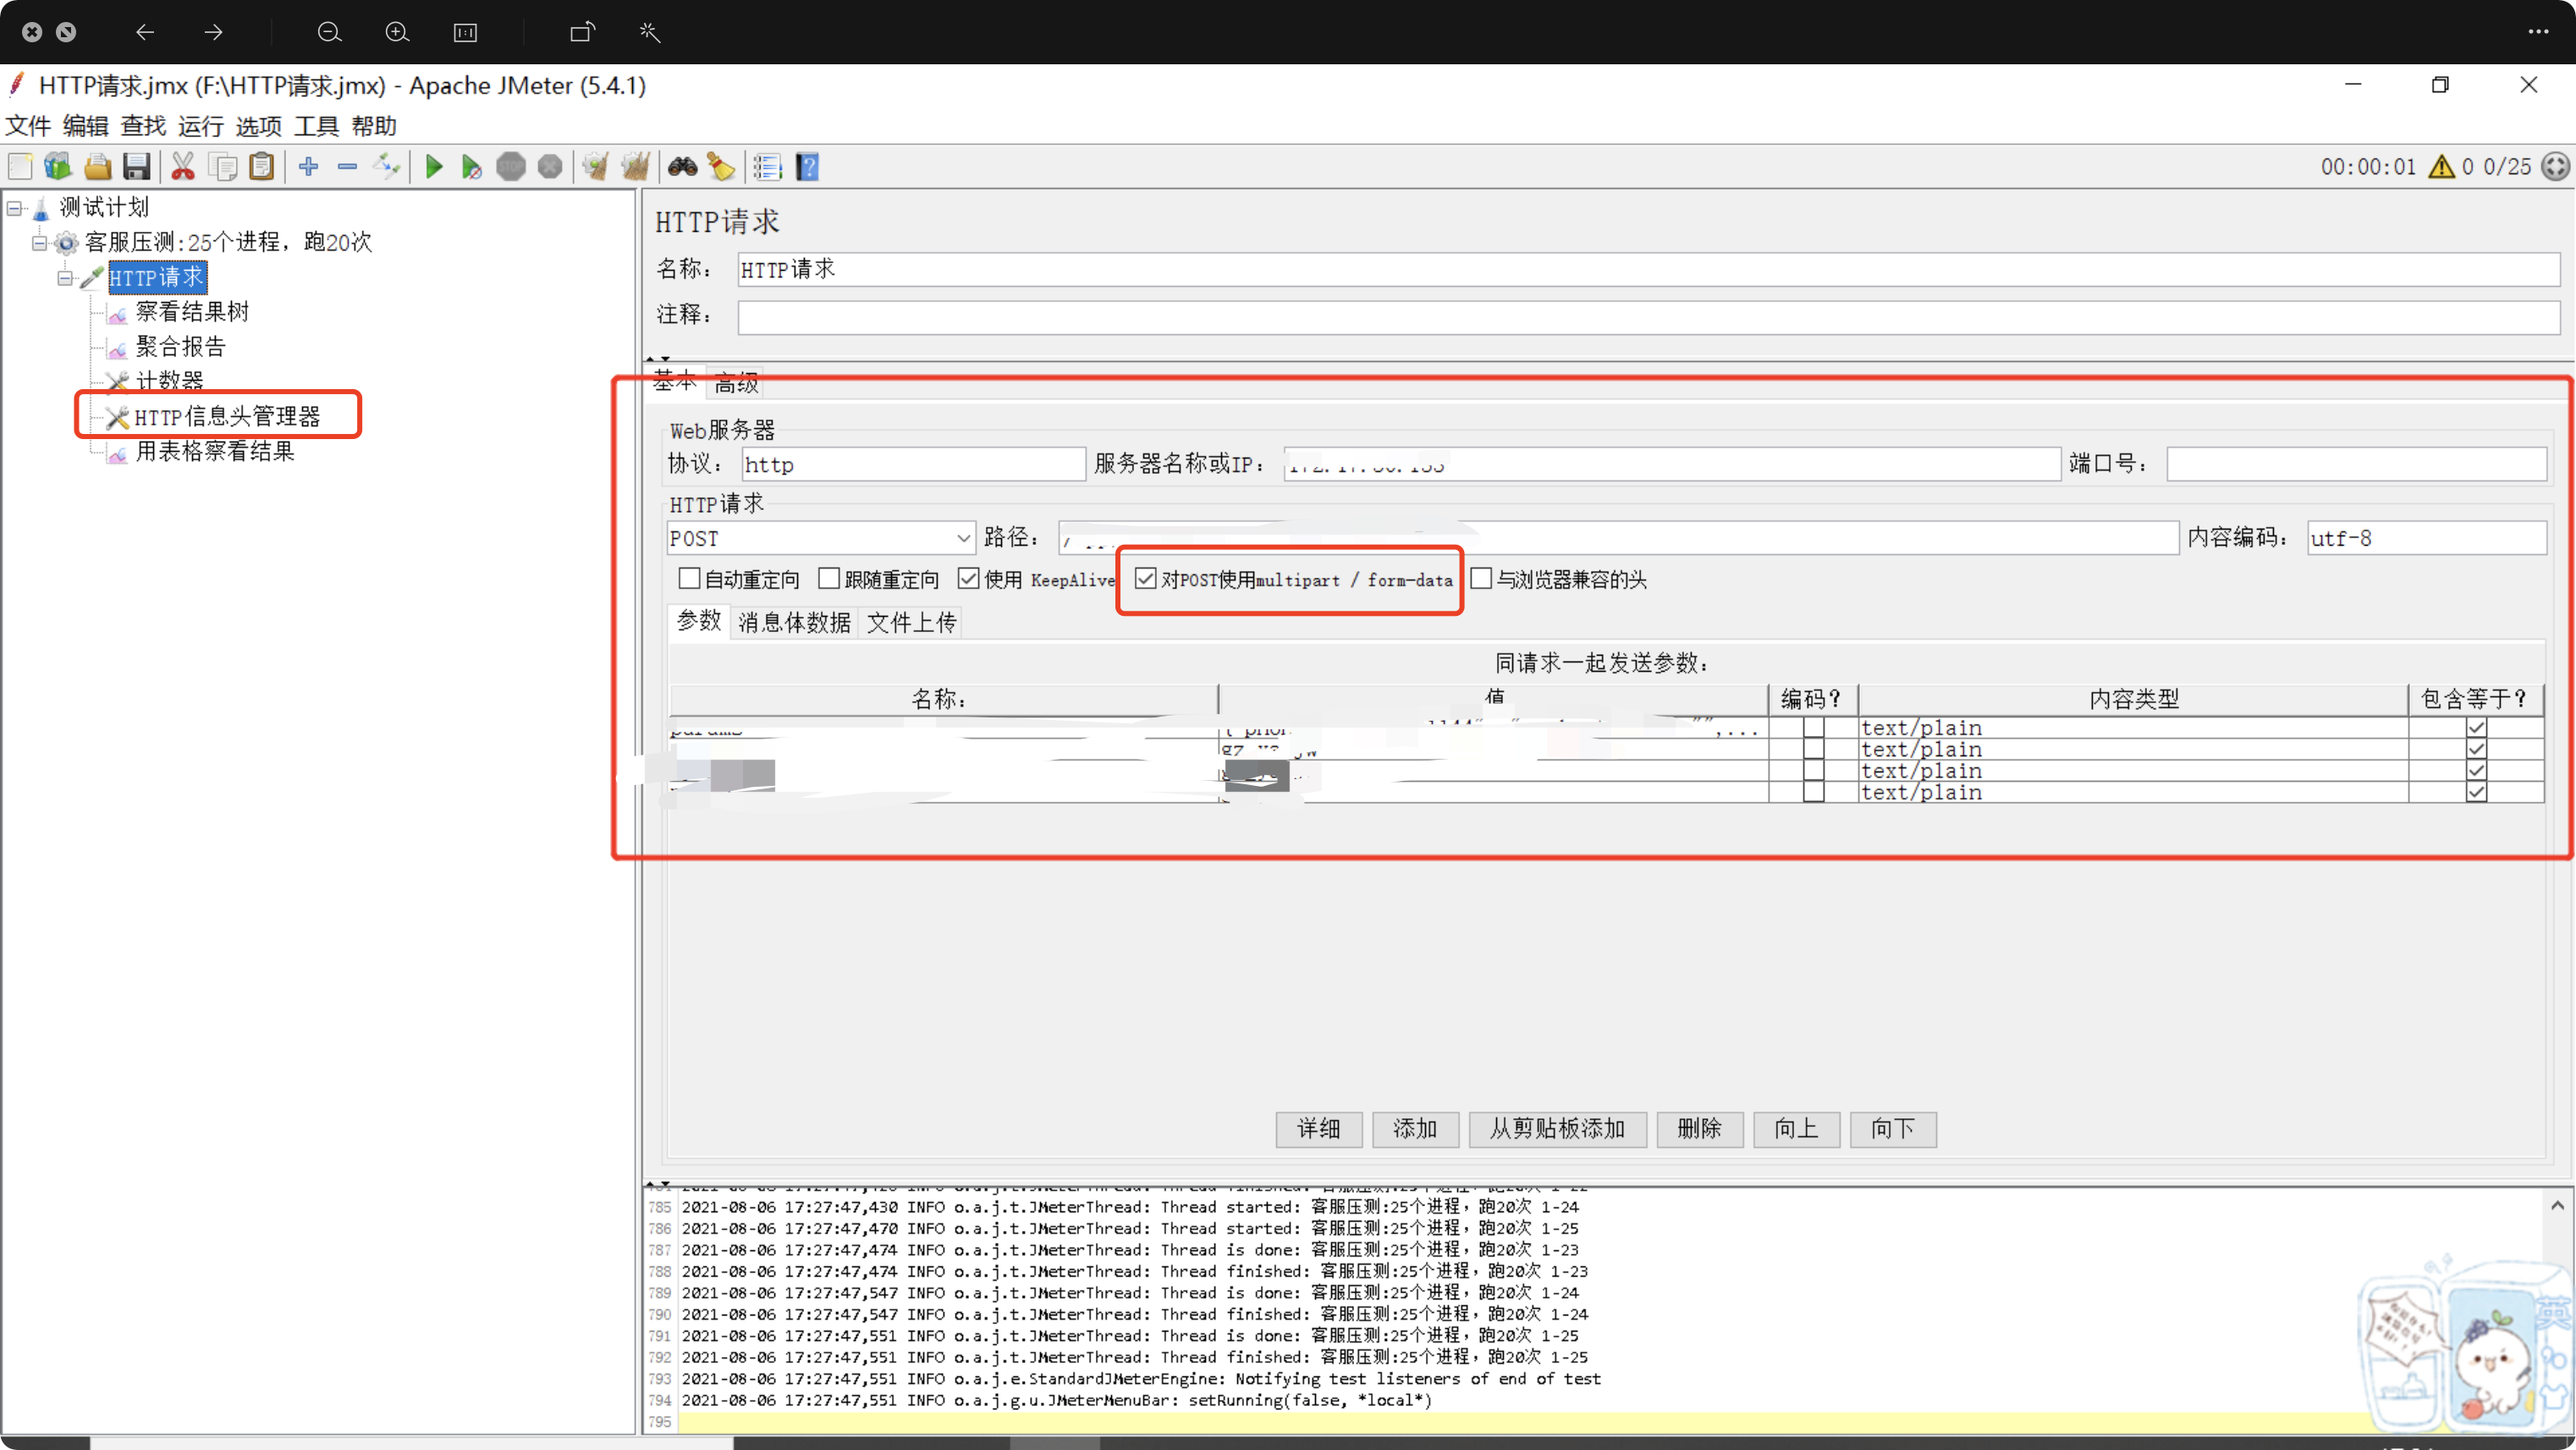The height and width of the screenshot is (1450, 2576).
Task: Toggle 编码? checkbox in first parameter row
Action: [1813, 728]
